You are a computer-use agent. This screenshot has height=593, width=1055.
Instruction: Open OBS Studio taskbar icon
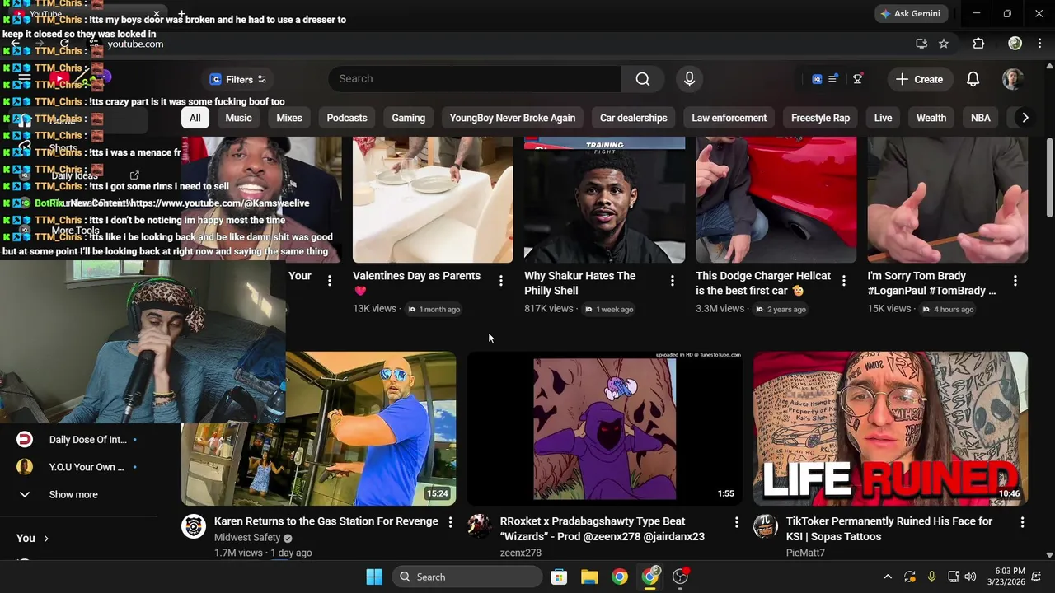[x=681, y=577]
